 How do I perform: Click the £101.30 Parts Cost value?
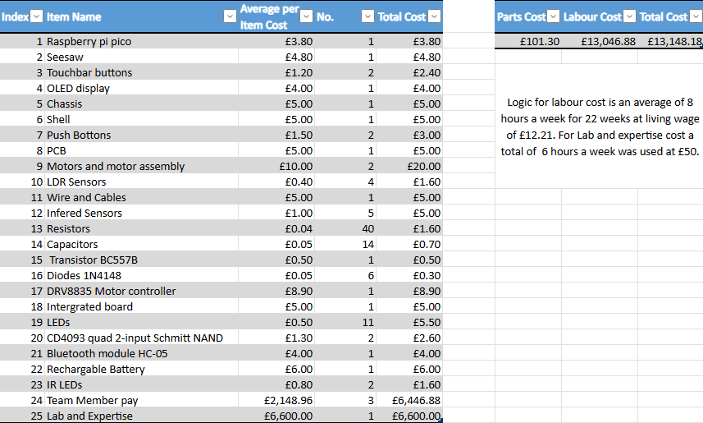(x=540, y=42)
